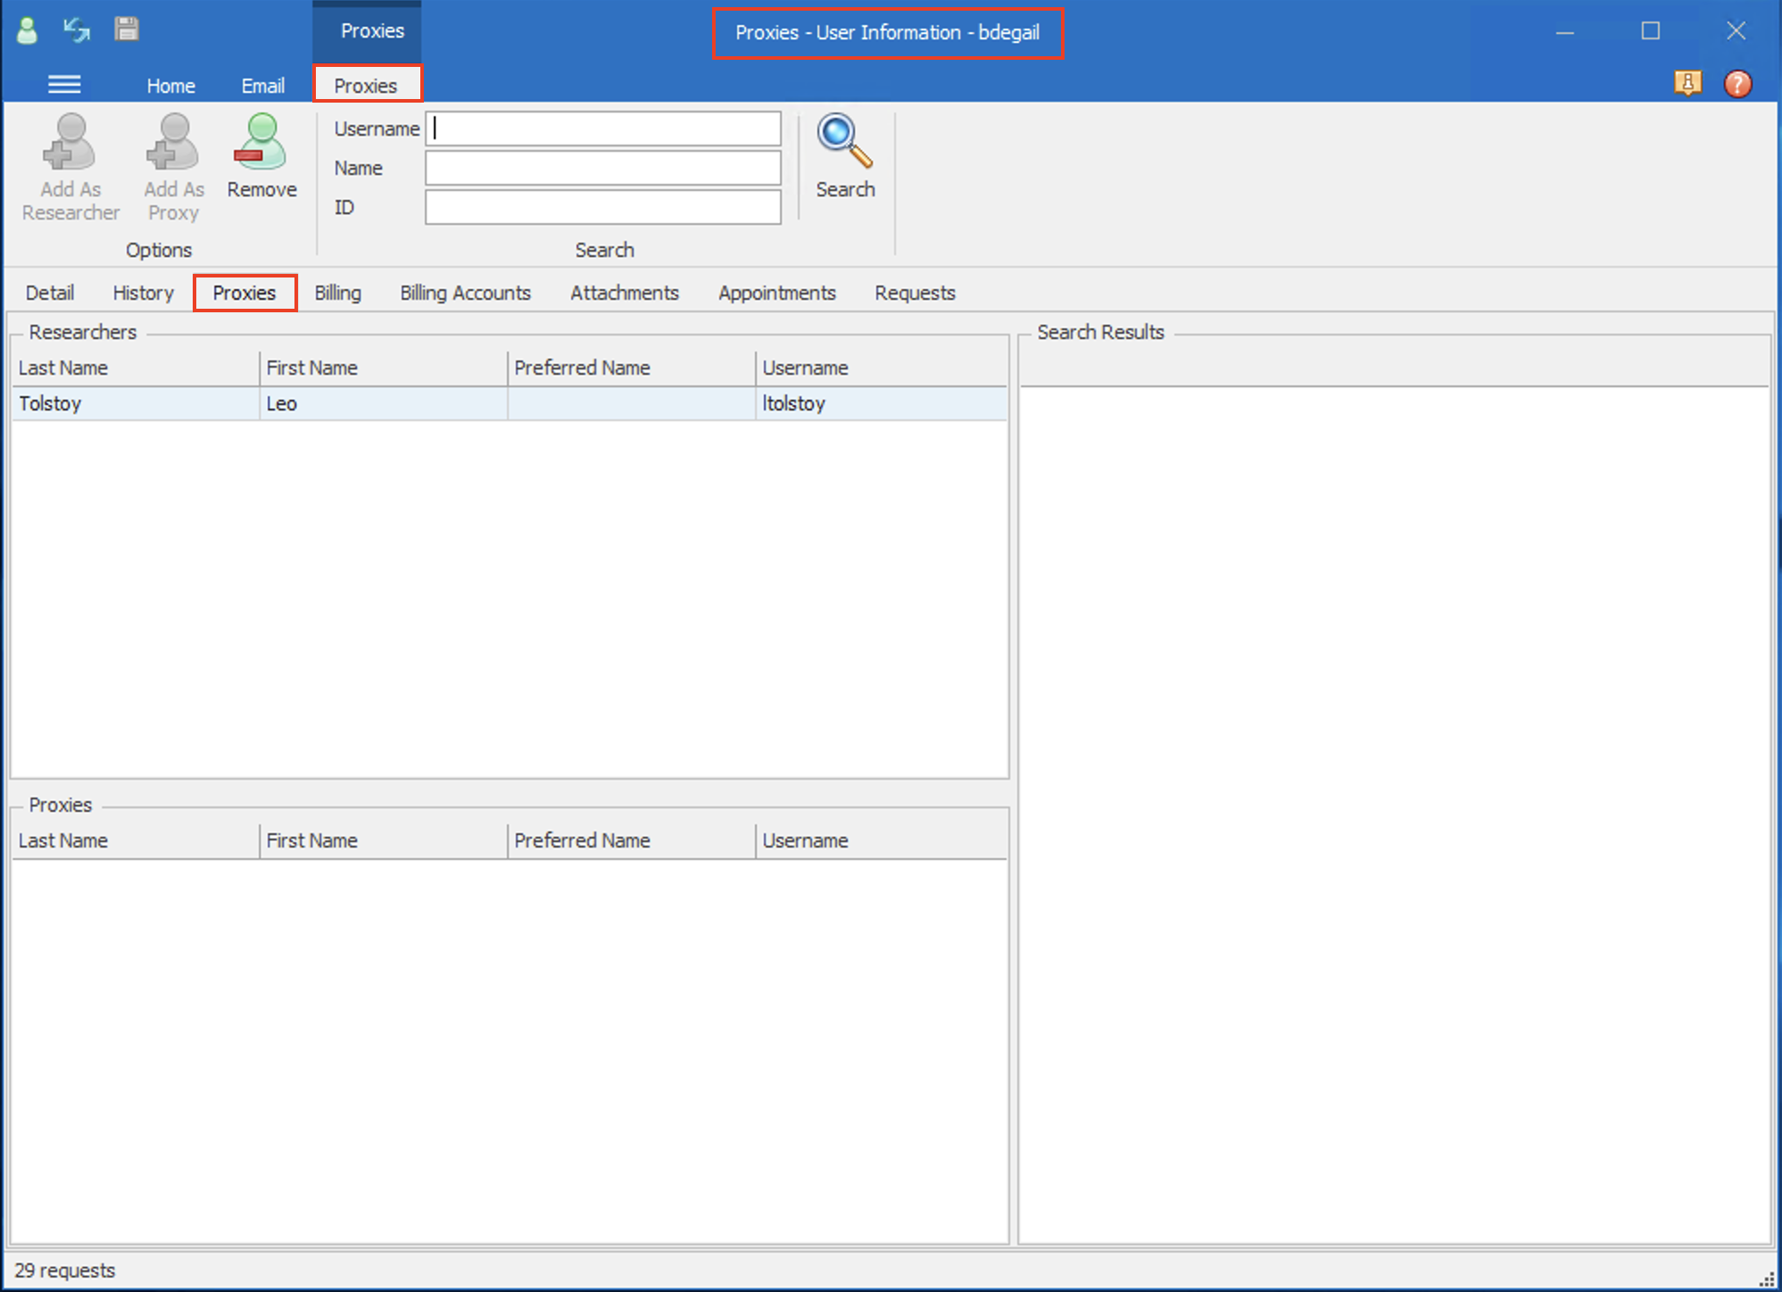
Task: Open the red help question mark
Action: click(1736, 84)
